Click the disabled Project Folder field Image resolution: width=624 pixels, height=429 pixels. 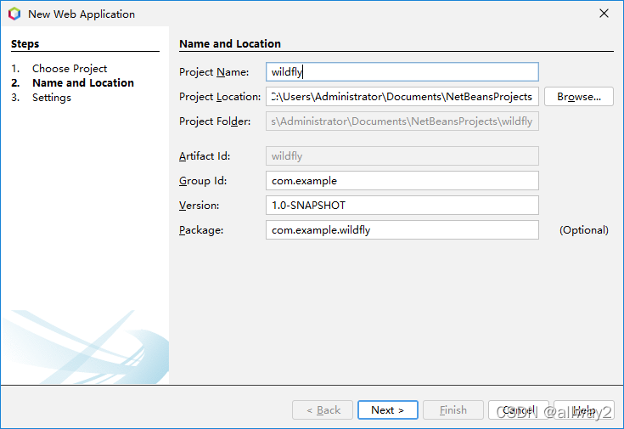coord(402,121)
